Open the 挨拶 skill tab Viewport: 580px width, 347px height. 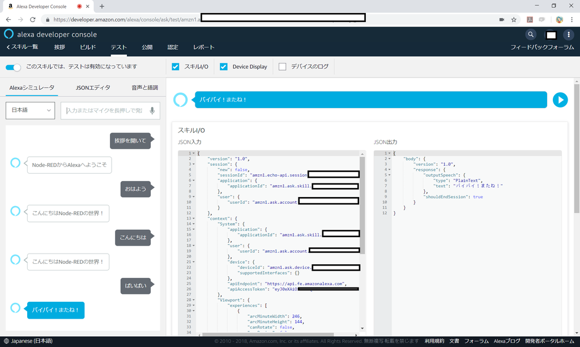59,47
